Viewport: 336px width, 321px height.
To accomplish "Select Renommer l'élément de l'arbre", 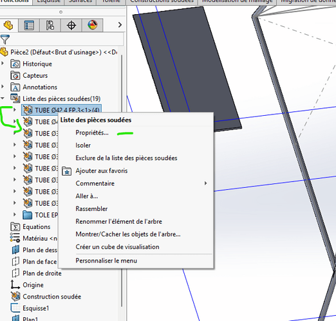I will point(118,221).
